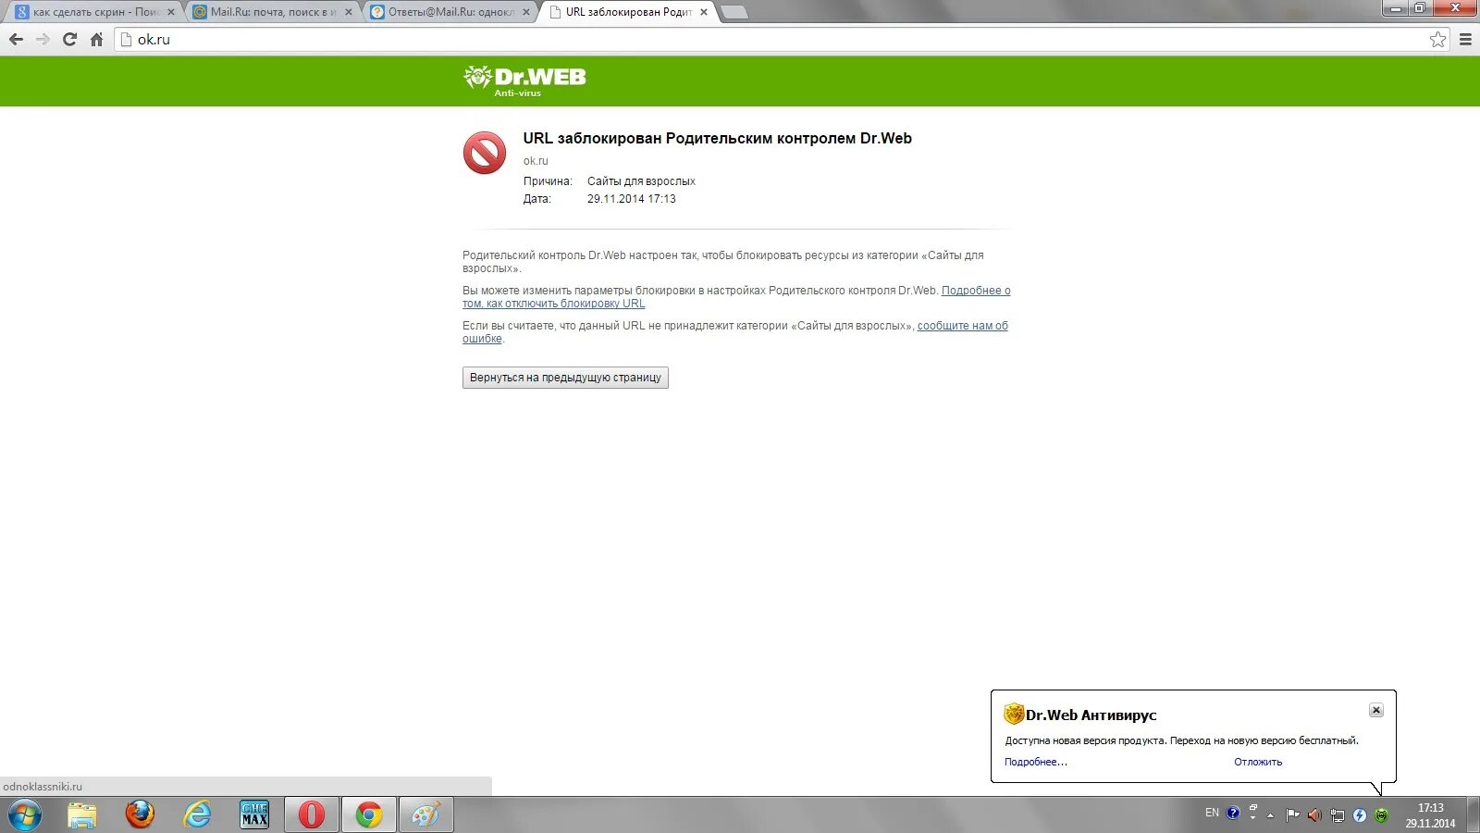Open the clock showing 17:13
The image size is (1480, 833).
1430,815
